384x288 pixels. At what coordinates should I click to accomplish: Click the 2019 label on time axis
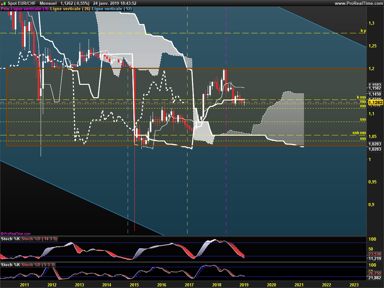(x=244, y=284)
